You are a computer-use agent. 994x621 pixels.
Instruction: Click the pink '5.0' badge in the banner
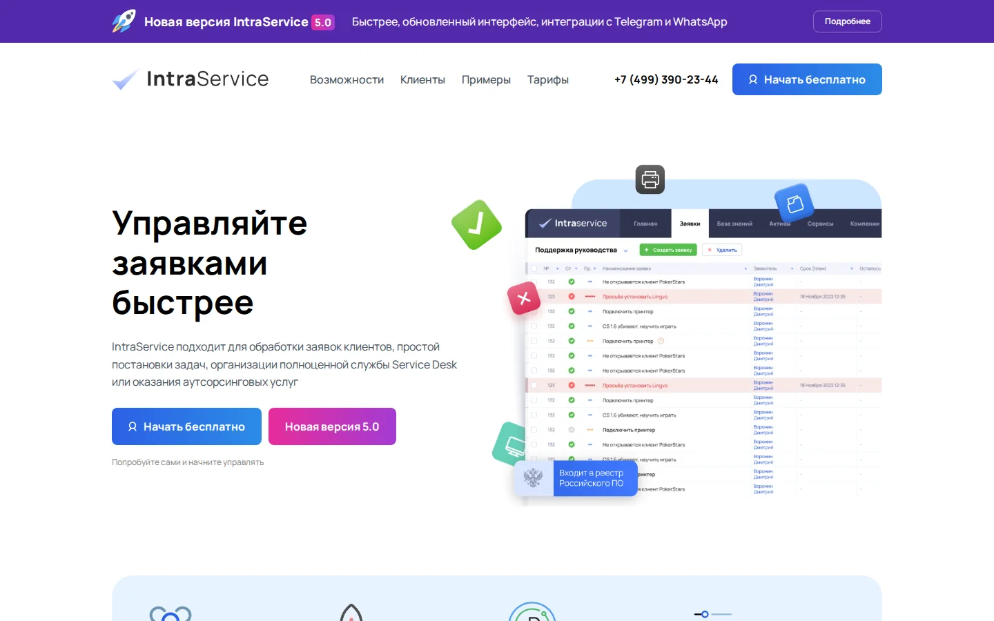coord(323,22)
